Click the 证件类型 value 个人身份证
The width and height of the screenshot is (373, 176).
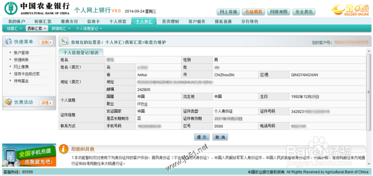coord(223,111)
